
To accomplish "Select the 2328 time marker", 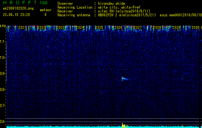I will point(157,28).
